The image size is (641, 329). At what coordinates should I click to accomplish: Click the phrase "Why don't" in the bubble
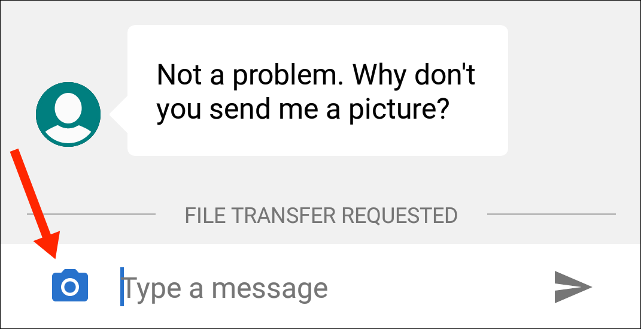point(414,75)
